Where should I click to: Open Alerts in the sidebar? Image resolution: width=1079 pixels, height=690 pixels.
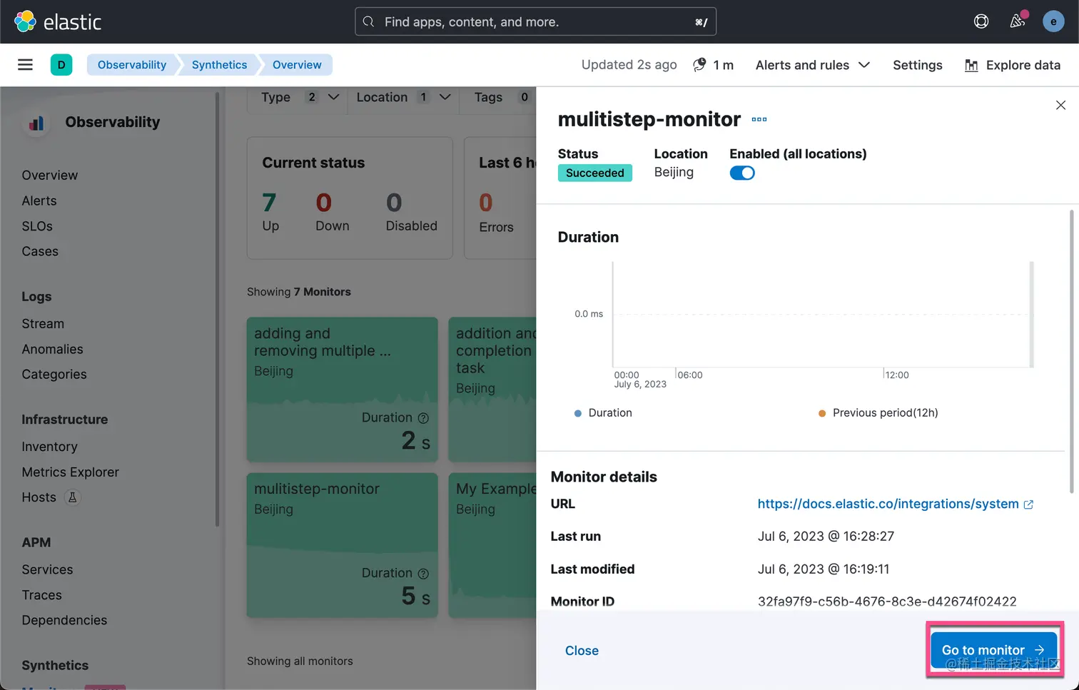pyautogui.click(x=39, y=201)
